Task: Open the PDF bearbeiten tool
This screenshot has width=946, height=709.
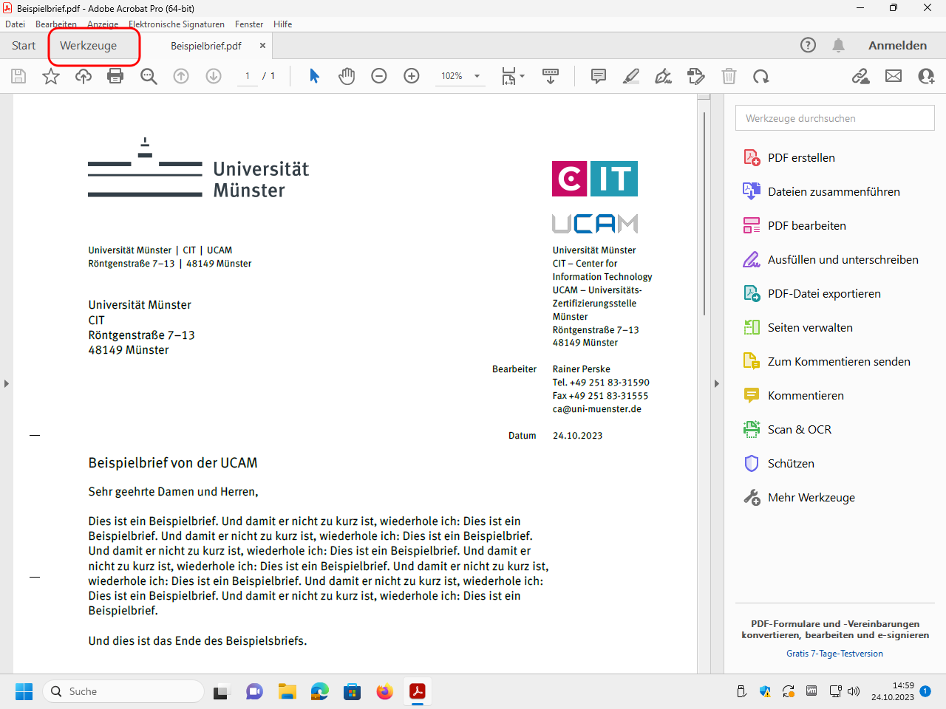Action: (806, 226)
